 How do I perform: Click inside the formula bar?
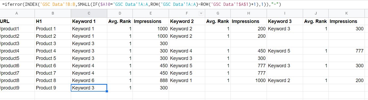click(184, 4)
